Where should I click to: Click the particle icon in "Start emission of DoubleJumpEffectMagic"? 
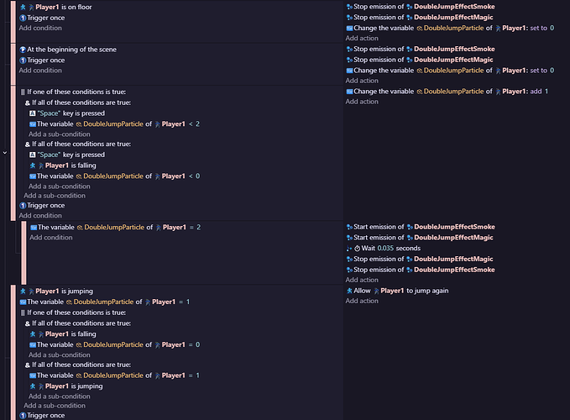click(408, 238)
